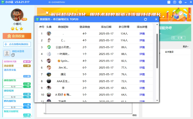Open 详情 link for row 2
193x119 pixels.
[142, 41]
